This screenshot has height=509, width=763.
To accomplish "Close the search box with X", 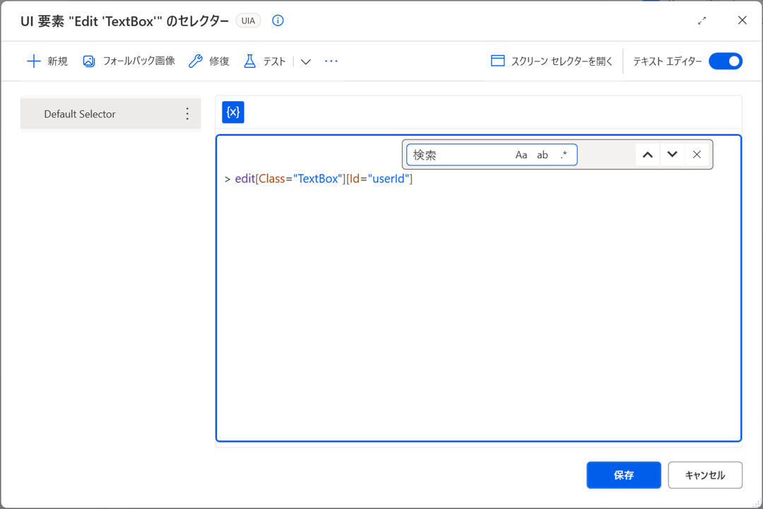I will point(697,155).
